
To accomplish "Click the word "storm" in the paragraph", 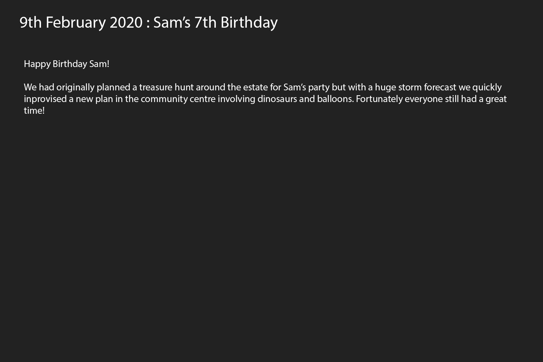I will point(410,87).
